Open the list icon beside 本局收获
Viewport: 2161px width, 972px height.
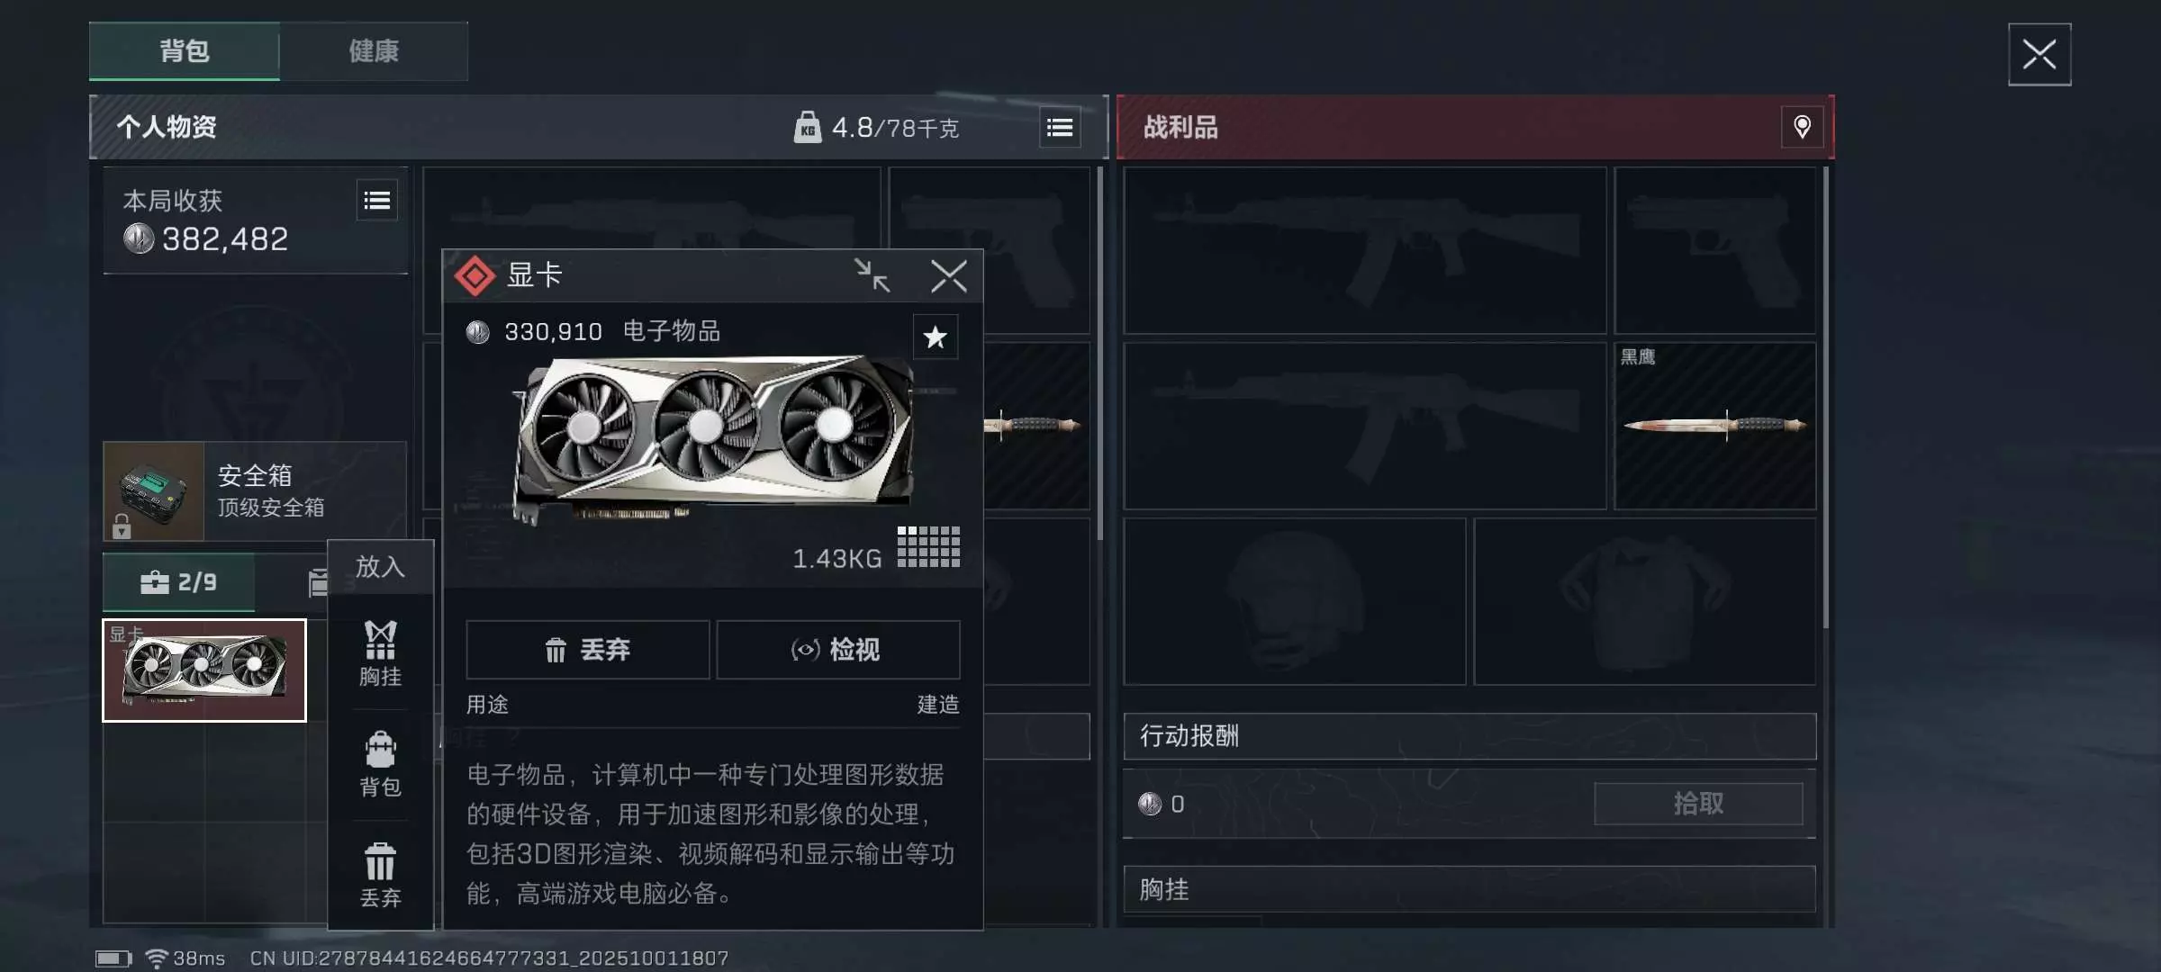coord(377,201)
